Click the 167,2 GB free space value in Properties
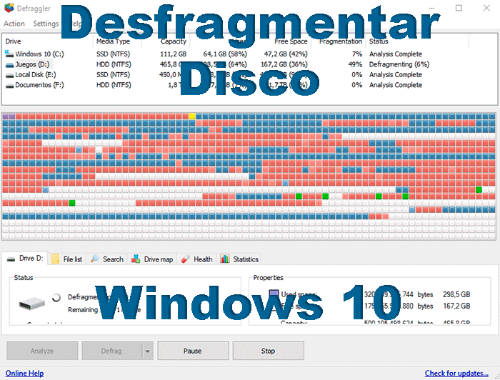The image size is (500, 380). pyautogui.click(x=456, y=306)
